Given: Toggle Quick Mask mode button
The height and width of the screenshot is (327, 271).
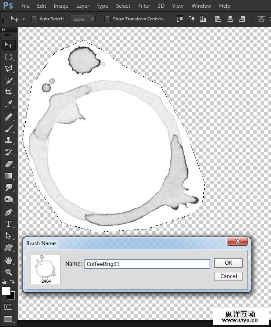Looking at the screenshot, I should click(x=9, y=307).
